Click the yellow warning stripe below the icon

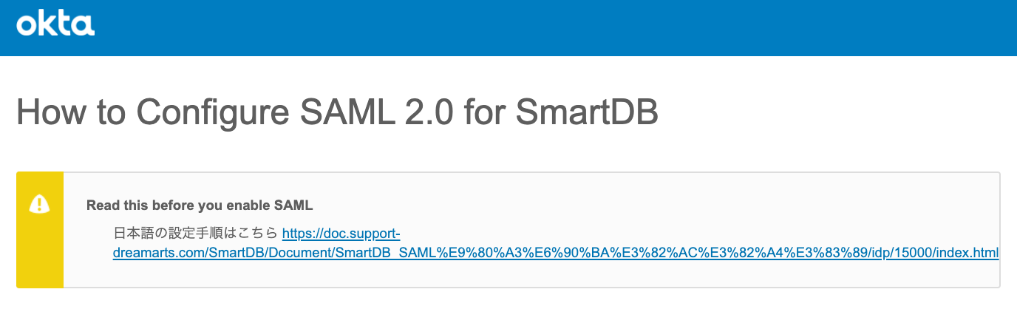coord(39,259)
